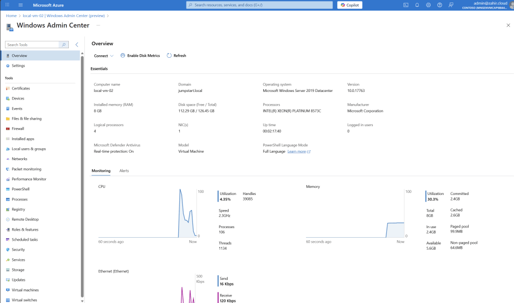Go to Certificates in tools list

21,88
